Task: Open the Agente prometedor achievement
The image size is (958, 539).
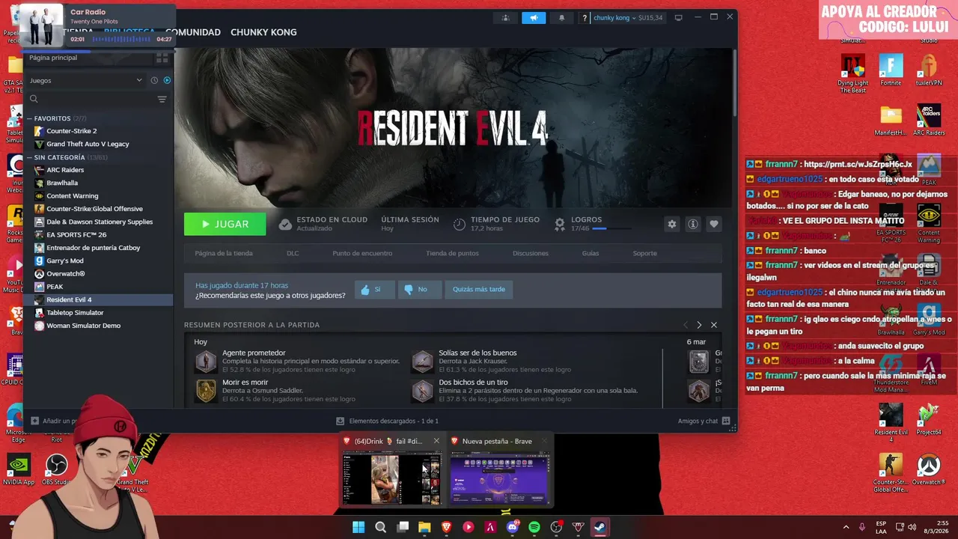Action: (297, 361)
